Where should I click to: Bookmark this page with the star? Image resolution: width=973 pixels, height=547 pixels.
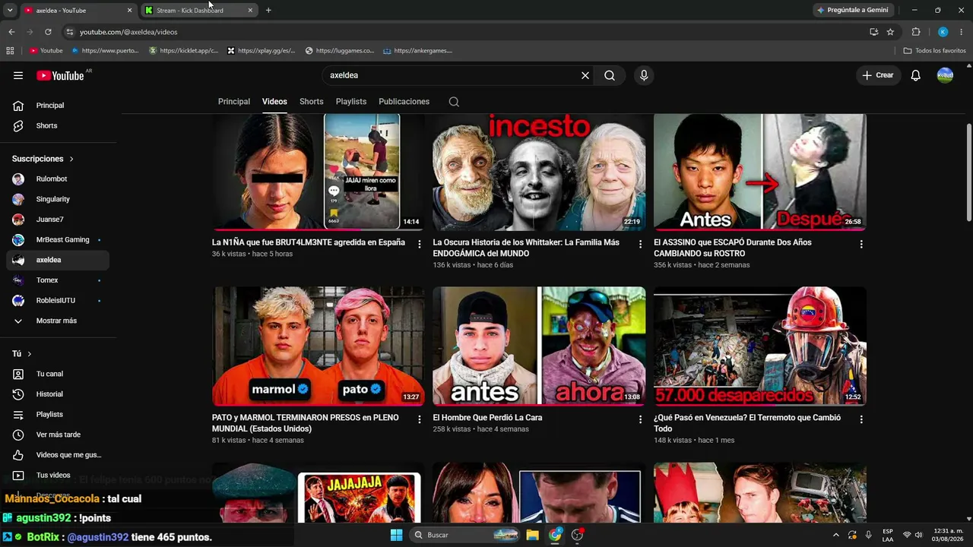coord(890,32)
